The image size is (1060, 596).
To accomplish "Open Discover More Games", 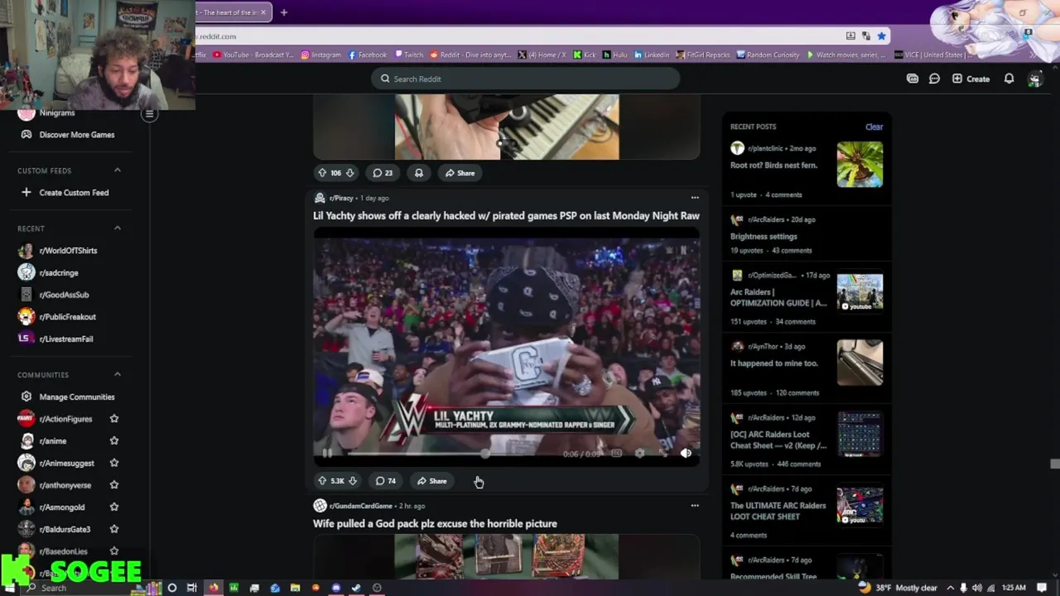I will 68,135.
